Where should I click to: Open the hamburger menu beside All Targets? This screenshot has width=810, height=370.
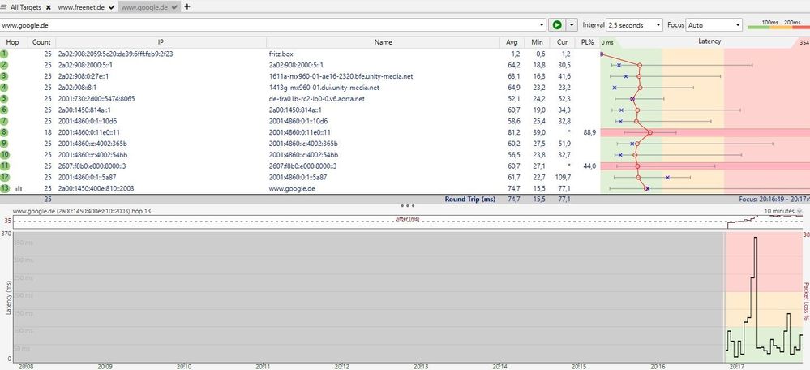pyautogui.click(x=3, y=7)
